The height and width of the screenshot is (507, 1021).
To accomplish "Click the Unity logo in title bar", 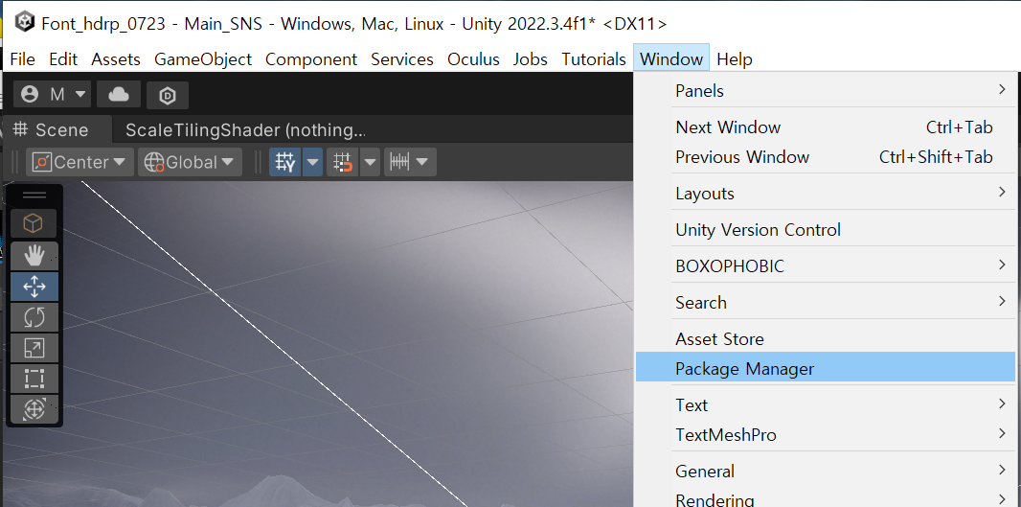I will click(x=25, y=23).
